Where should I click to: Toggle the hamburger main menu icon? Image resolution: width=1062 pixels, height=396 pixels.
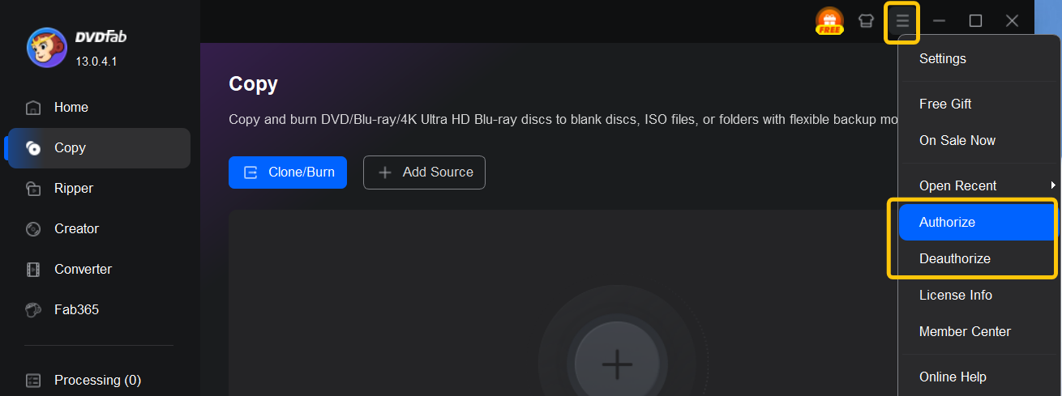901,21
